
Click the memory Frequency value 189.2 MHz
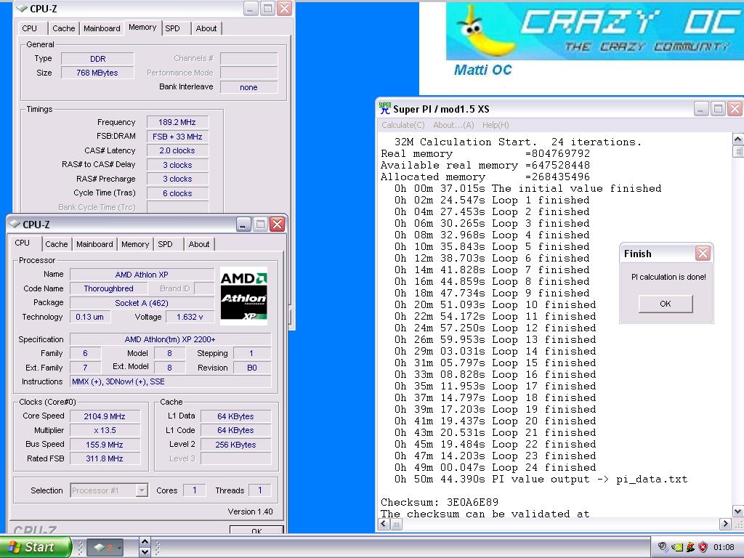[177, 122]
